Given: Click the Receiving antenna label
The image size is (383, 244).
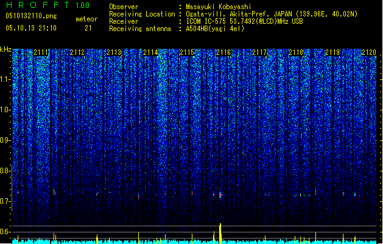Looking at the screenshot, I should click(x=140, y=29).
